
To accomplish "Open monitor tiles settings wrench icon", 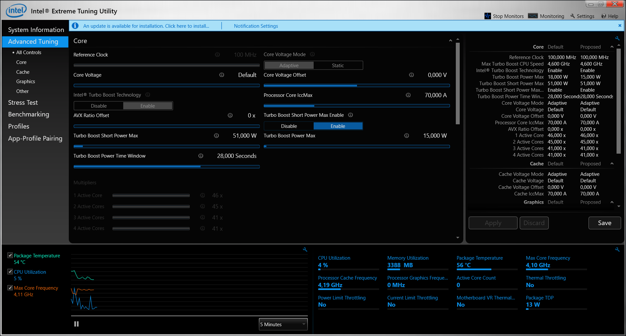I will tap(617, 249).
